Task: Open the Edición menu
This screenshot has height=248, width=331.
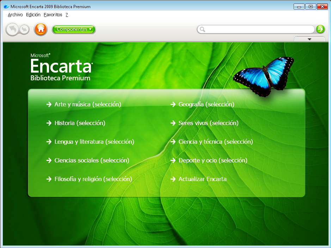Action: point(33,15)
